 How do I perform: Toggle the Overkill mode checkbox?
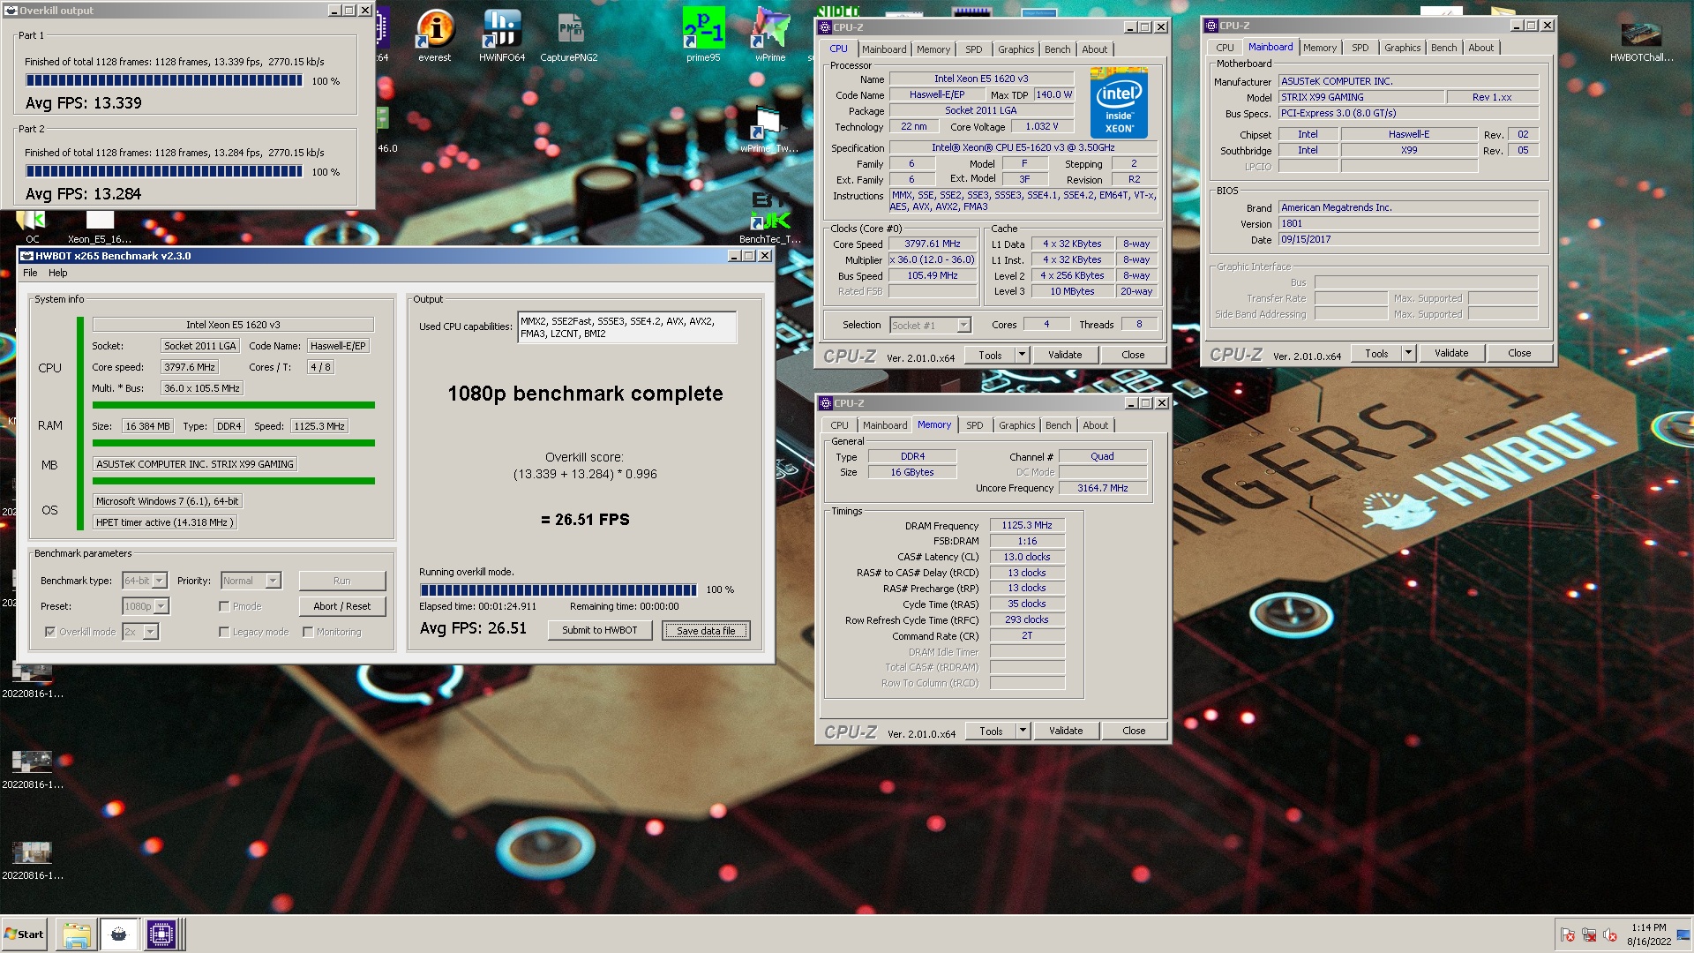pos(50,632)
